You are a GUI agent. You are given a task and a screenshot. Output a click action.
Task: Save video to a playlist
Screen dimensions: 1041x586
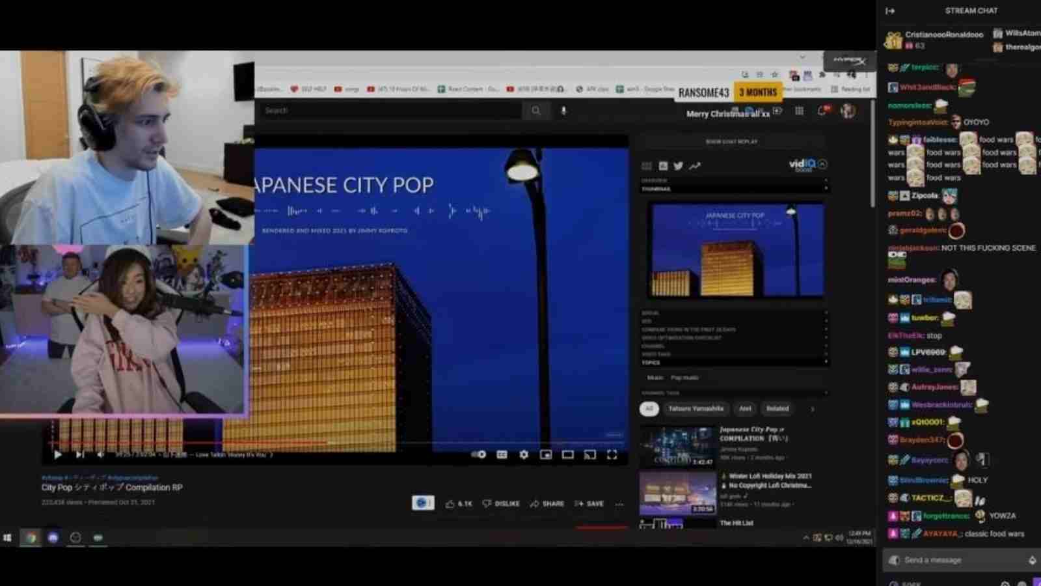point(589,503)
